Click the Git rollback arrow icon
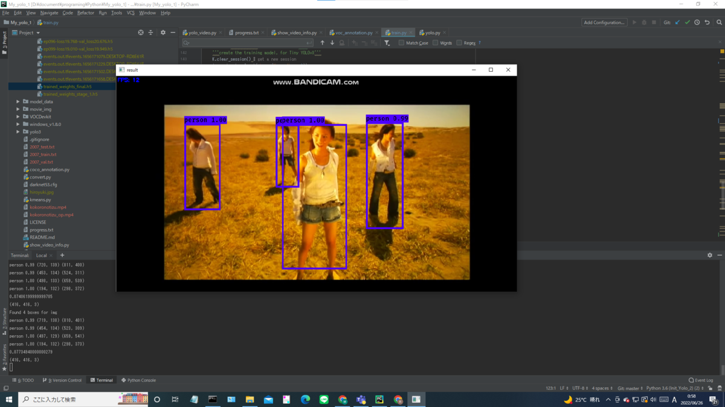This screenshot has width=725, height=407. pos(707,22)
